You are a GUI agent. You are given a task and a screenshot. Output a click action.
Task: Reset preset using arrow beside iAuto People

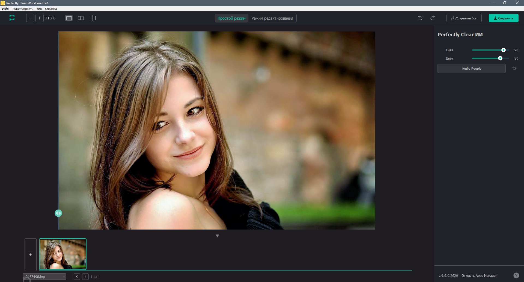pyautogui.click(x=514, y=68)
